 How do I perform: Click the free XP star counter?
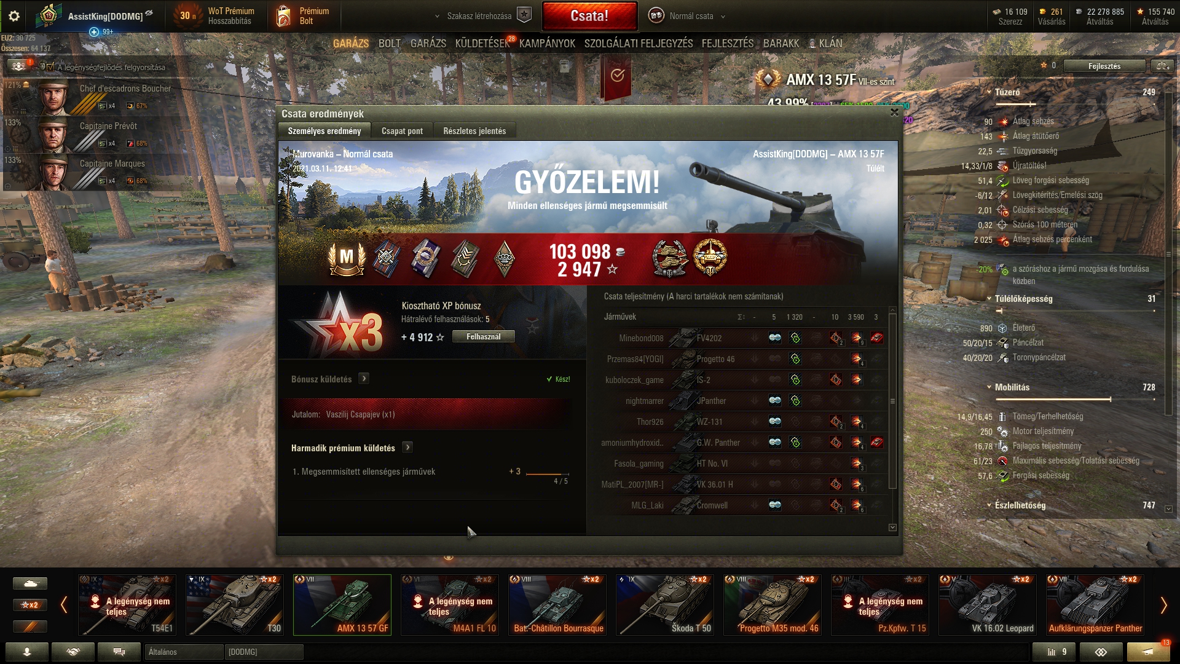[x=1155, y=16]
